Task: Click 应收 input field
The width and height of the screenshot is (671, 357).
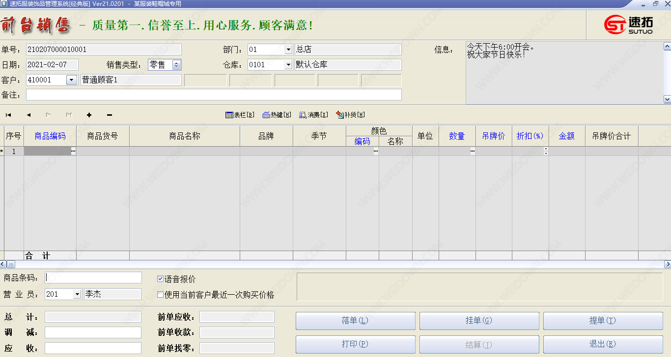Action: 93,348
